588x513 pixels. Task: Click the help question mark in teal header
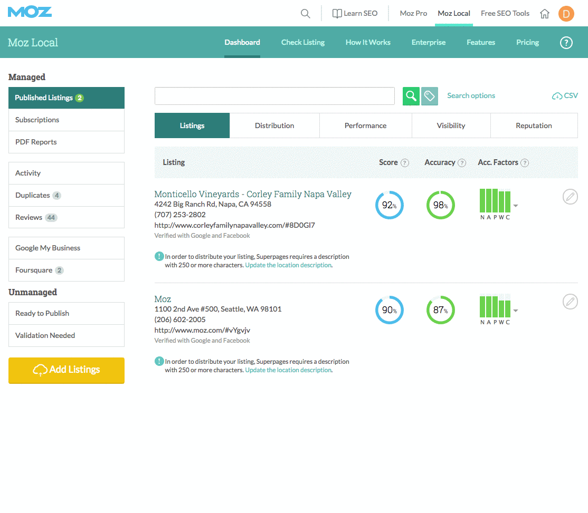(566, 43)
